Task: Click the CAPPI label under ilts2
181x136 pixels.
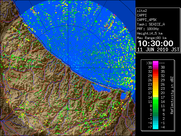Action: pyautogui.click(x=142, y=15)
